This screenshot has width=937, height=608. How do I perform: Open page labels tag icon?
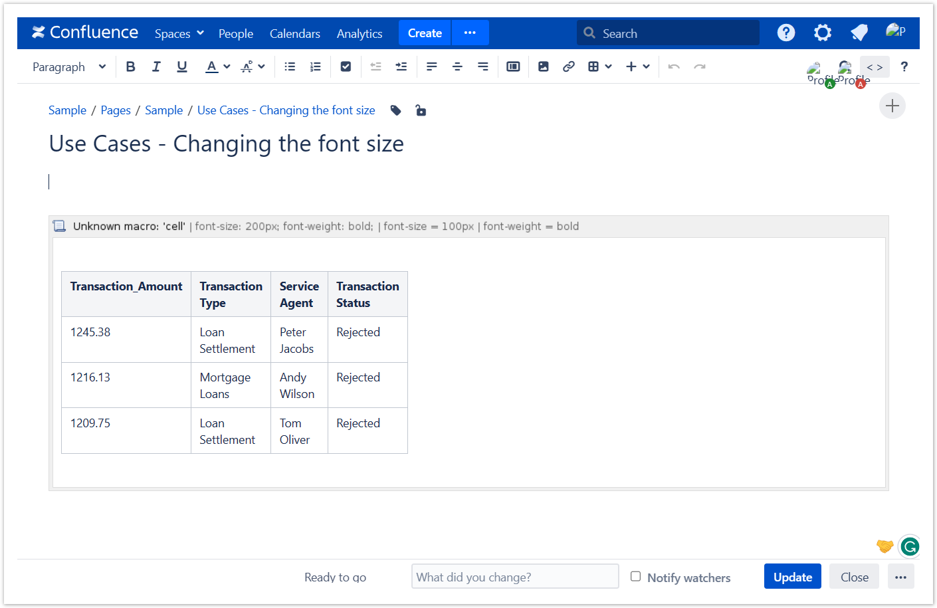click(x=395, y=110)
